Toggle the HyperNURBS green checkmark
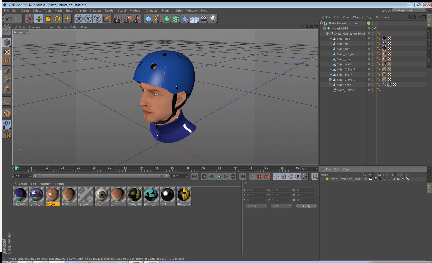Viewport: 432px width, 263px height. tap(375, 28)
